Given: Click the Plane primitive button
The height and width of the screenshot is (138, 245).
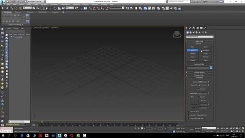Looking at the screenshot, I should pyautogui.click(x=206, y=60).
